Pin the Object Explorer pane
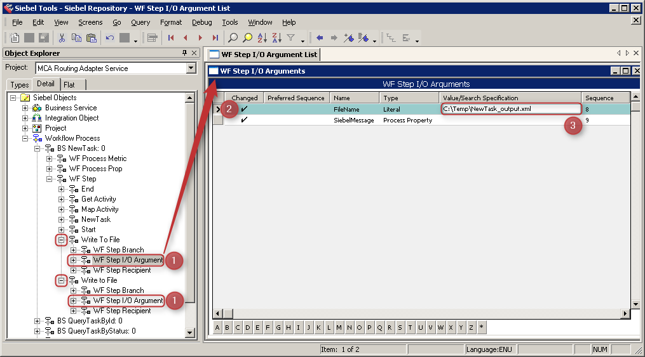Screen dimensions: 645x357 point(185,53)
